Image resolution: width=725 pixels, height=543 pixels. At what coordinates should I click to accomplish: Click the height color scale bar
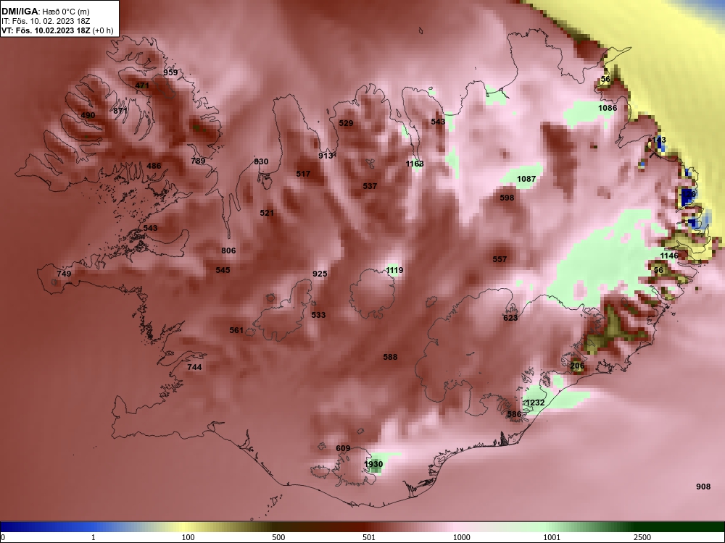(362, 527)
